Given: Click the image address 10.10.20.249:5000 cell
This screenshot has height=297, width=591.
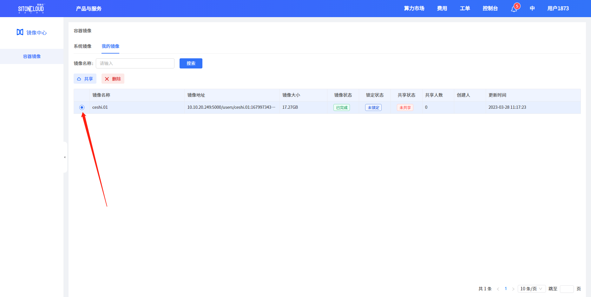Looking at the screenshot, I should [x=231, y=107].
